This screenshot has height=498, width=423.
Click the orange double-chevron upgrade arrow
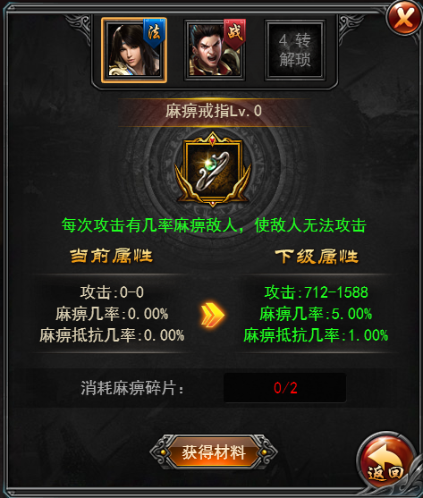[213, 315]
